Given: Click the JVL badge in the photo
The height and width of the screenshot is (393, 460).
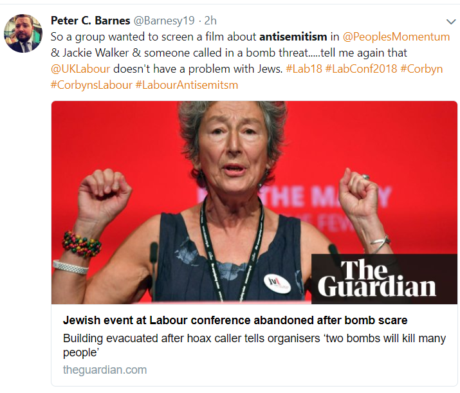Looking at the screenshot, I should point(277,283).
